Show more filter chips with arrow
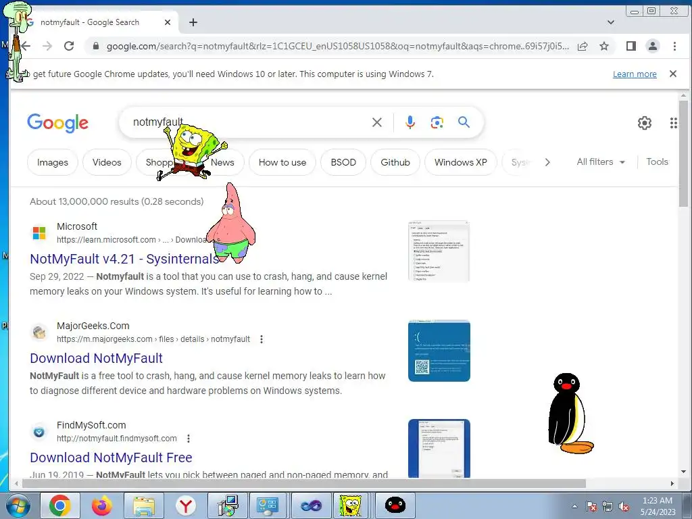This screenshot has width=692, height=519. click(547, 162)
